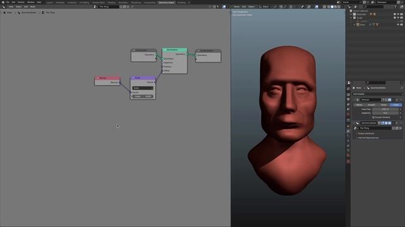This screenshot has height=227, width=405.
Task: Select Blocks remesh mode
Action: pyautogui.click(x=359, y=105)
